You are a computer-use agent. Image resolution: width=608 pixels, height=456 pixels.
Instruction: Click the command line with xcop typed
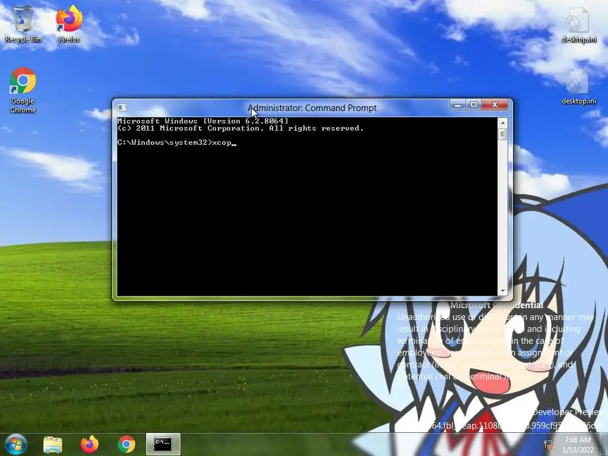[177, 142]
